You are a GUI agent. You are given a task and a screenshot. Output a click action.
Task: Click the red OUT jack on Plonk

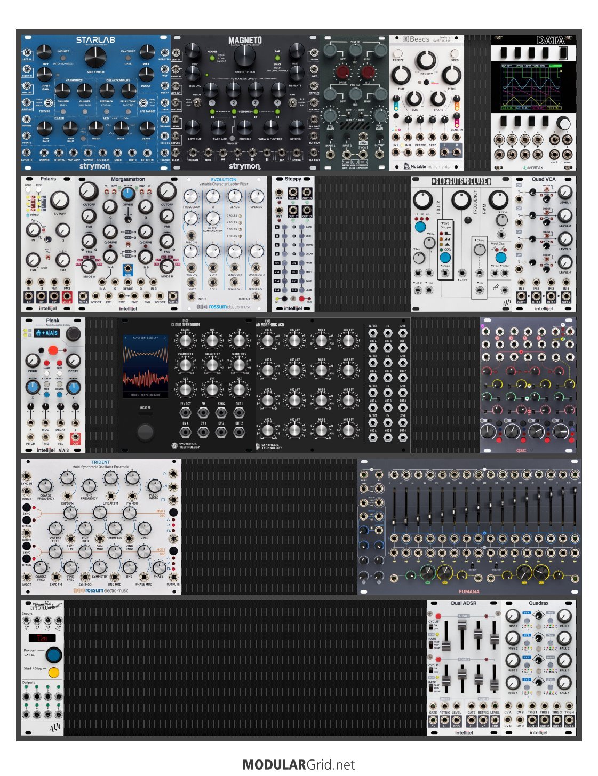(75, 437)
